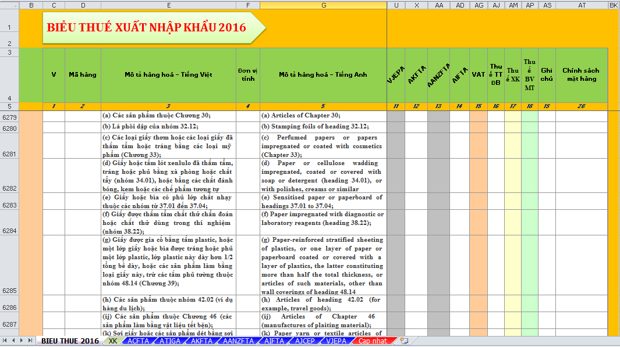Go to the first sheet tab arrow

5,340
